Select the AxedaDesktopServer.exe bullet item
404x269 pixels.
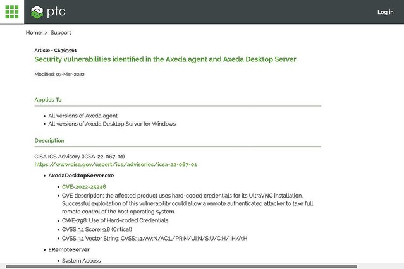tap(81, 175)
